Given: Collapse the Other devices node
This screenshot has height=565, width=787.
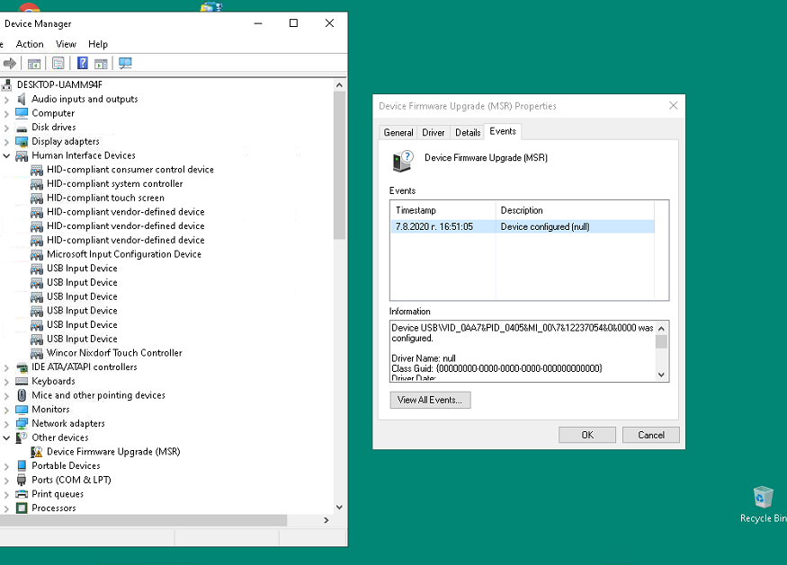Looking at the screenshot, I should click(6, 437).
